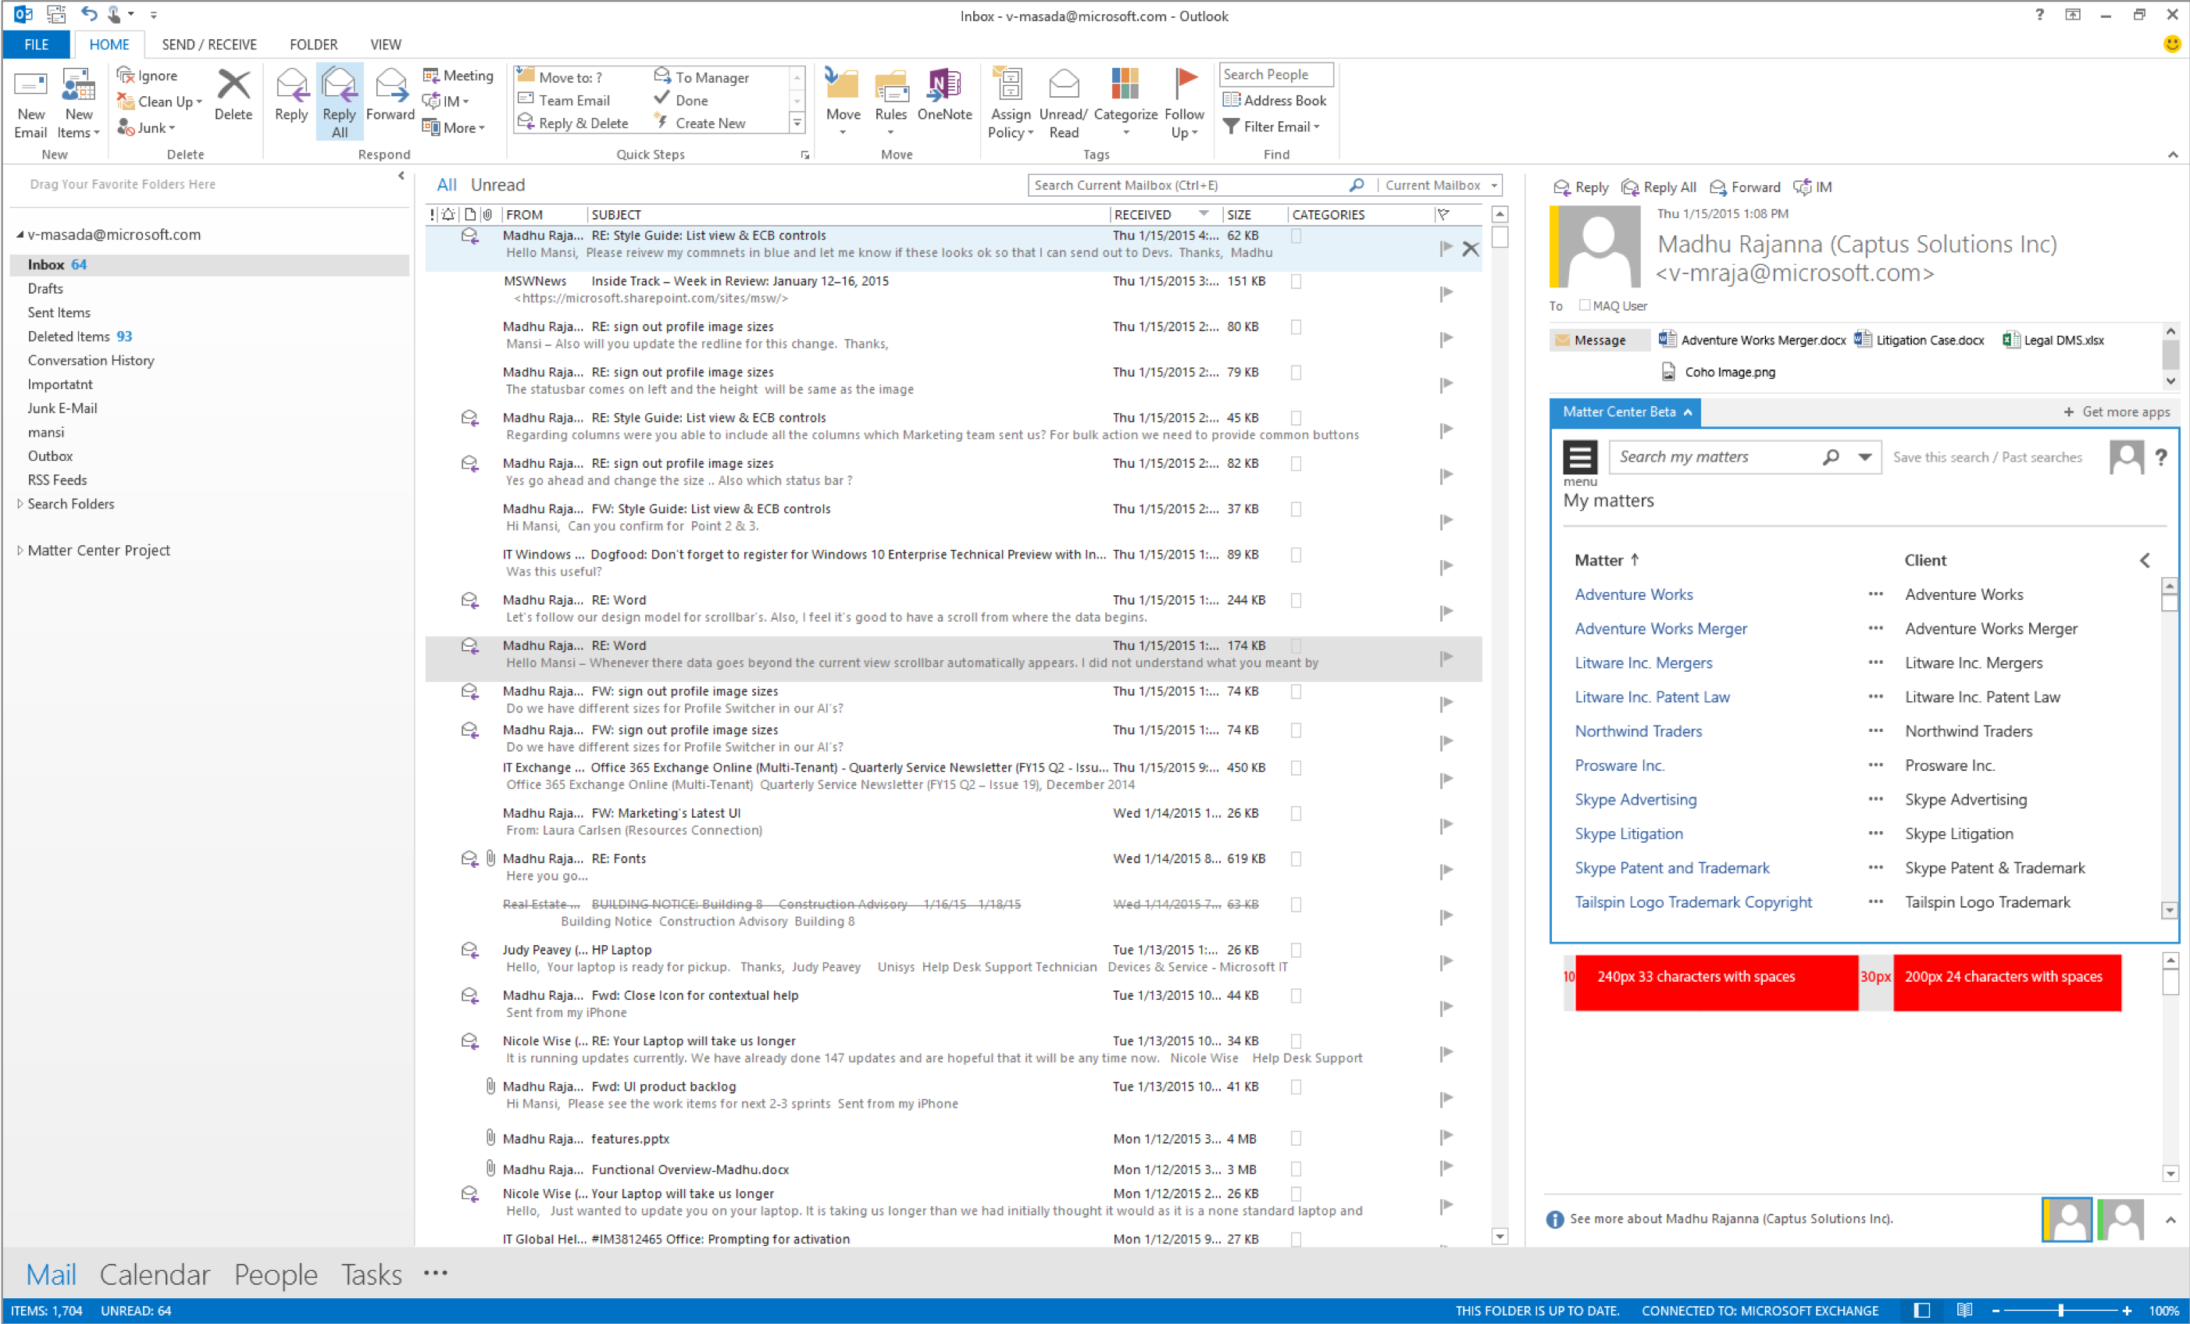This screenshot has height=1324, width=2190.
Task: Create a New Email from ribbon
Action: click(x=31, y=103)
